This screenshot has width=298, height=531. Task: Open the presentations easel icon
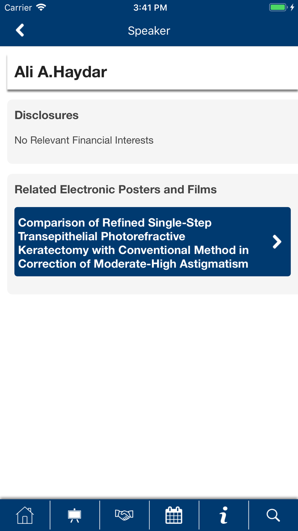coord(74,515)
